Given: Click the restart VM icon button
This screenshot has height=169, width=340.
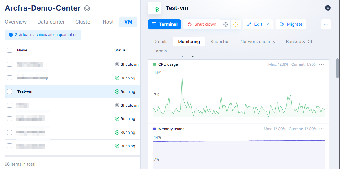Looking at the screenshot, I should tap(225, 24).
